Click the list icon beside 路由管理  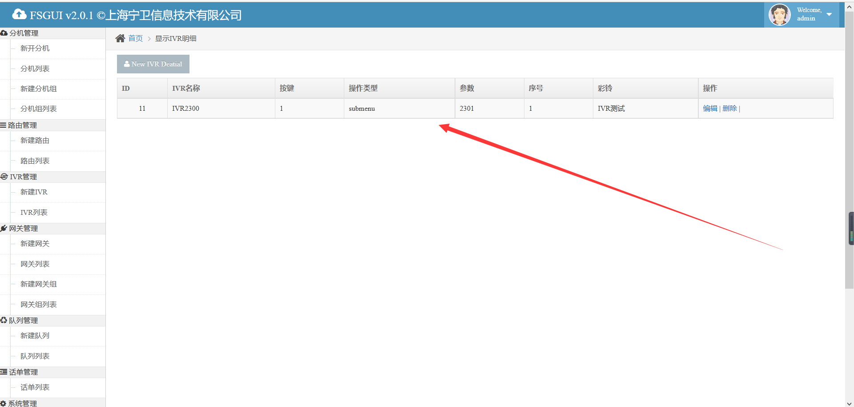click(x=4, y=125)
